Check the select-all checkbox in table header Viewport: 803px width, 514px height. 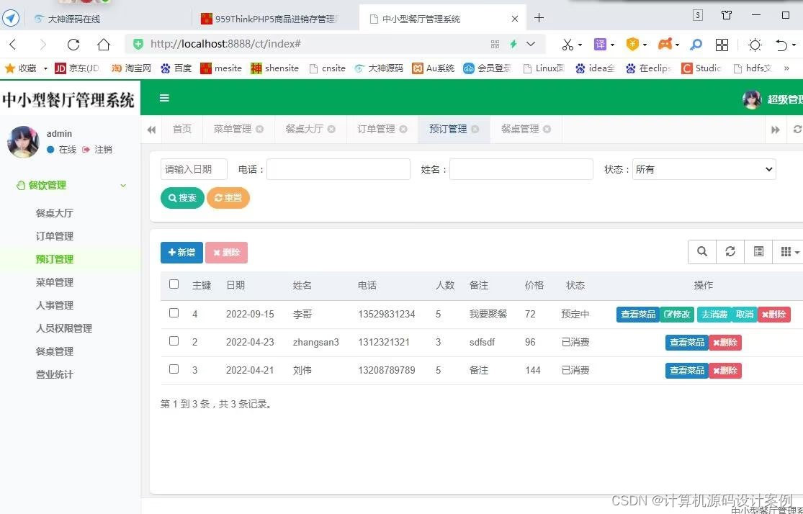[x=174, y=284]
